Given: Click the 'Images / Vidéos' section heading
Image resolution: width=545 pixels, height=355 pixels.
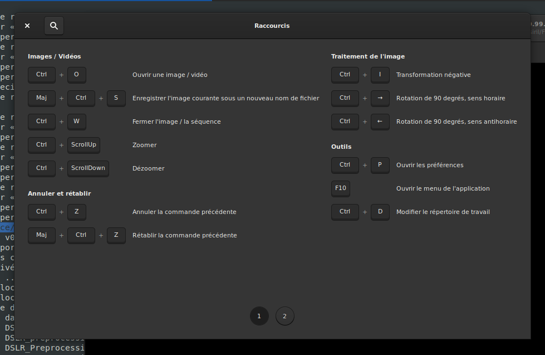Looking at the screenshot, I should 54,56.
